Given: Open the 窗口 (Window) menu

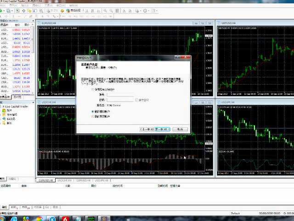Looking at the screenshot, I should [x=61, y=5].
